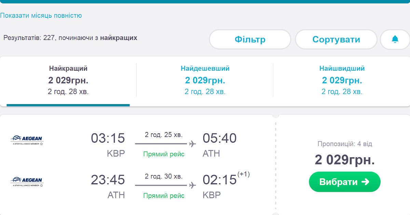Click the outbound flight airplane icon
This screenshot has height=215, width=410.
193,144
